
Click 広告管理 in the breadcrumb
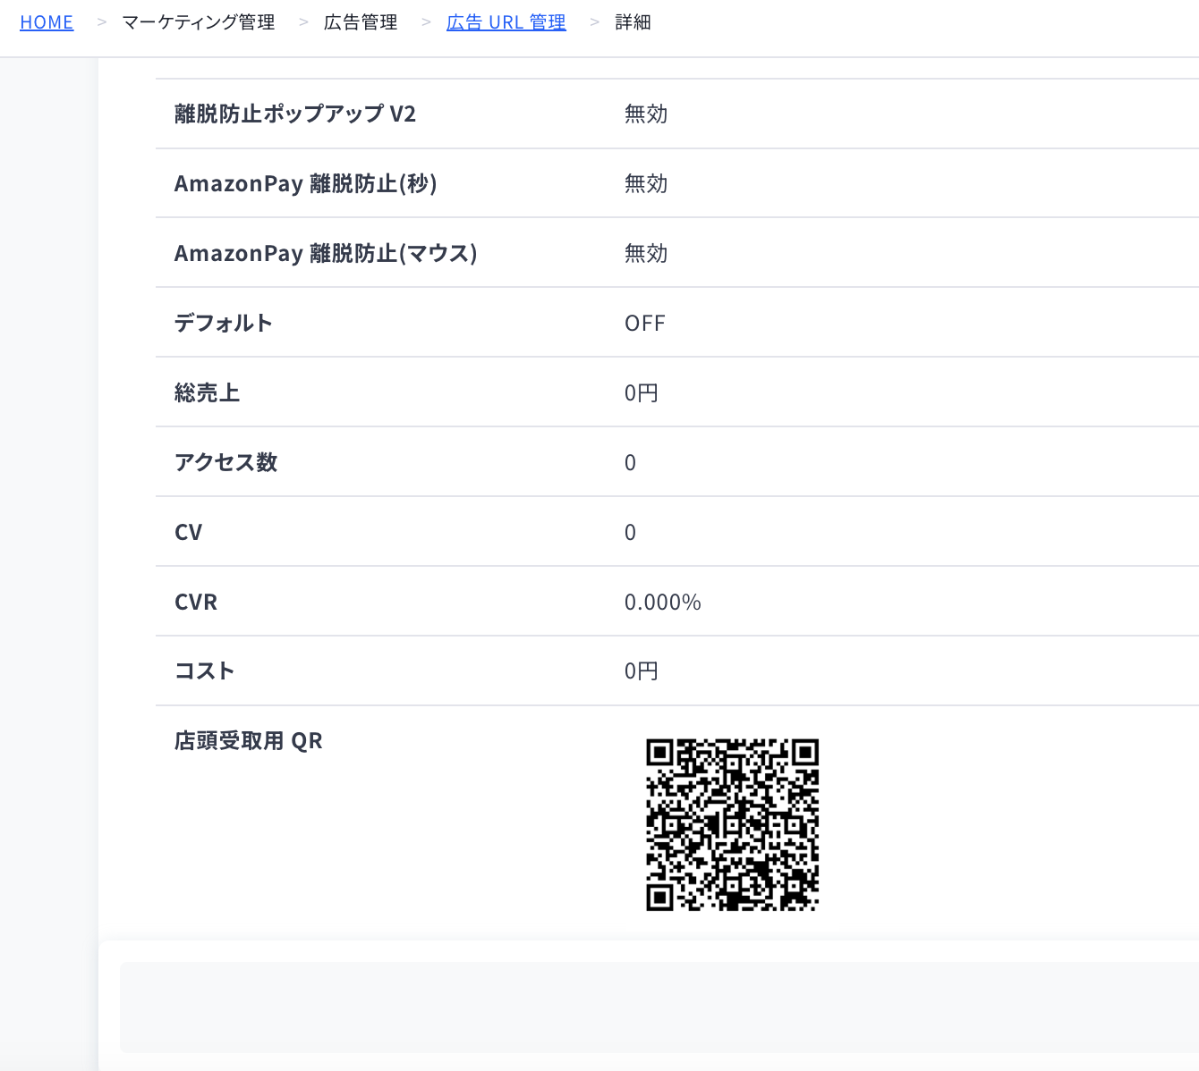361,22
